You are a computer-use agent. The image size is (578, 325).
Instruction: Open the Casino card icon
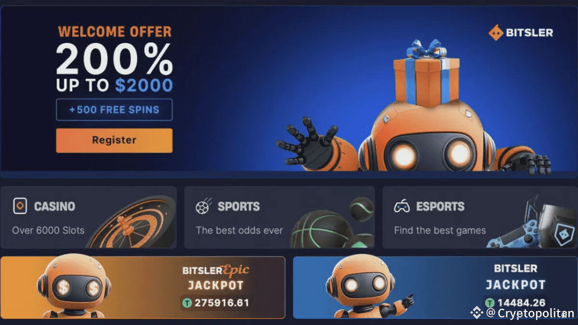tap(20, 206)
